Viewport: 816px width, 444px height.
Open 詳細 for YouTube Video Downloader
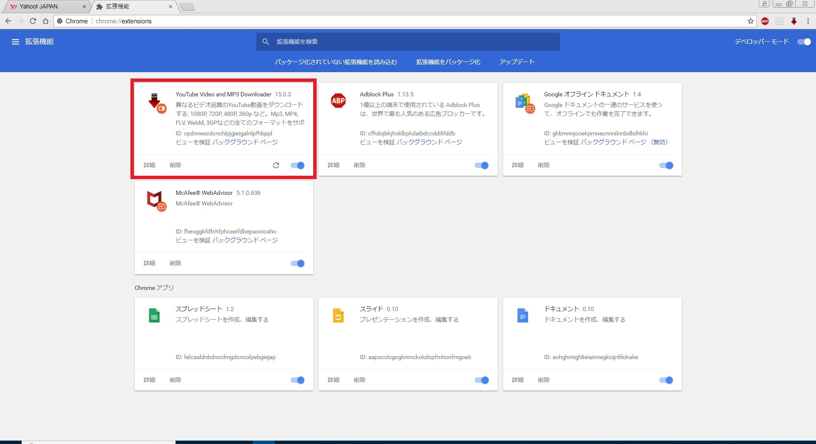coord(149,165)
